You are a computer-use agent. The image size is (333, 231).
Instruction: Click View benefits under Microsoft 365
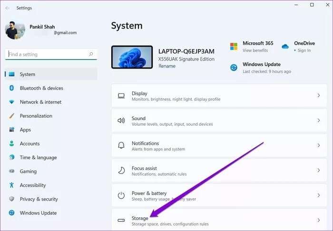(255, 50)
